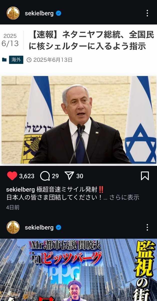This screenshot has height=301, width=157.
Task: Select the 海外 category tag
Action: (x=16, y=60)
